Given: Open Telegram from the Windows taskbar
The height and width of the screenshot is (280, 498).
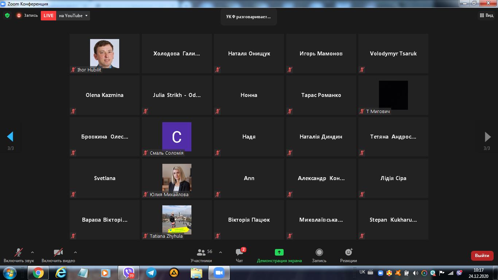Looking at the screenshot, I should (151, 273).
